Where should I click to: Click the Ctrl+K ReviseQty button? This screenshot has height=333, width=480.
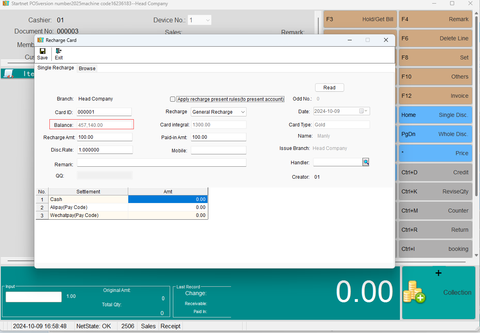coord(435,191)
